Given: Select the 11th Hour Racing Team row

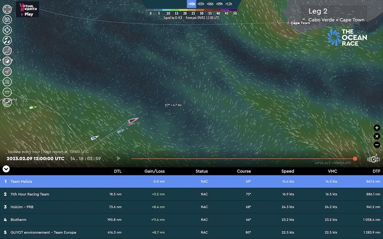Looking at the screenshot, I should (191, 194).
